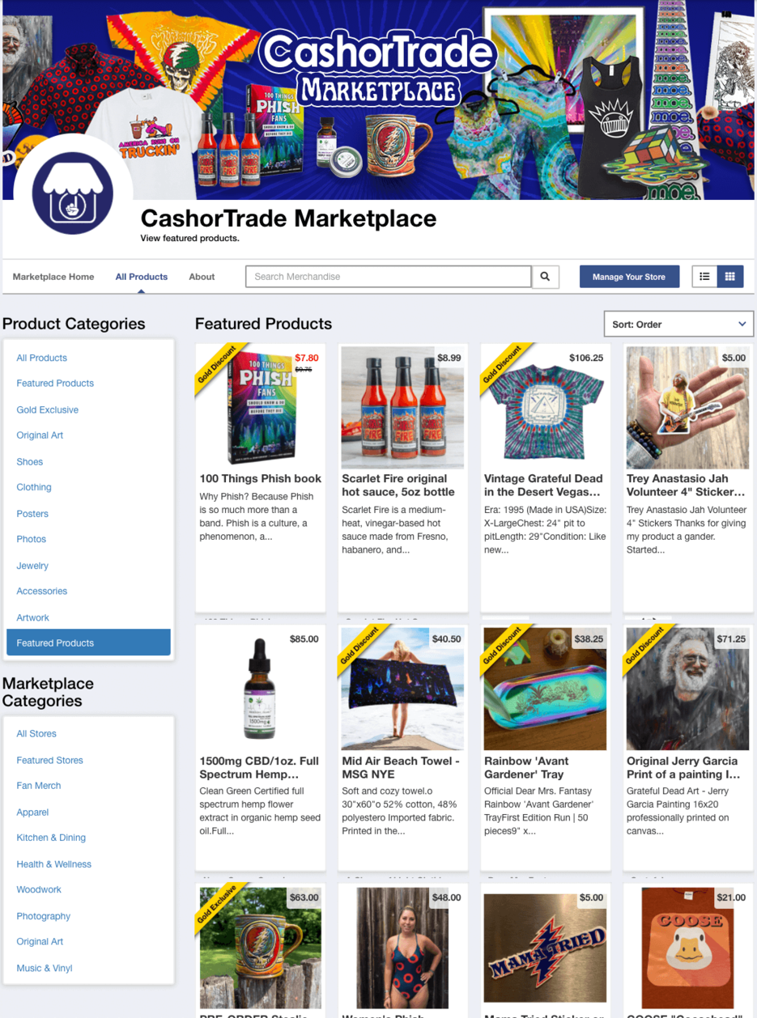Click the Gold Discount ribbon on Phish book
This screenshot has height=1018, width=757.
click(215, 366)
